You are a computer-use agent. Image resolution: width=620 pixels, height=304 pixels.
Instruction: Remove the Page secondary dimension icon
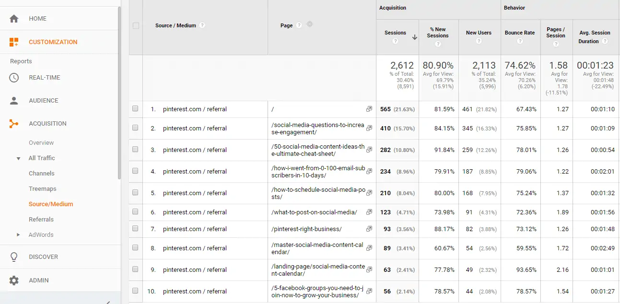click(x=310, y=24)
